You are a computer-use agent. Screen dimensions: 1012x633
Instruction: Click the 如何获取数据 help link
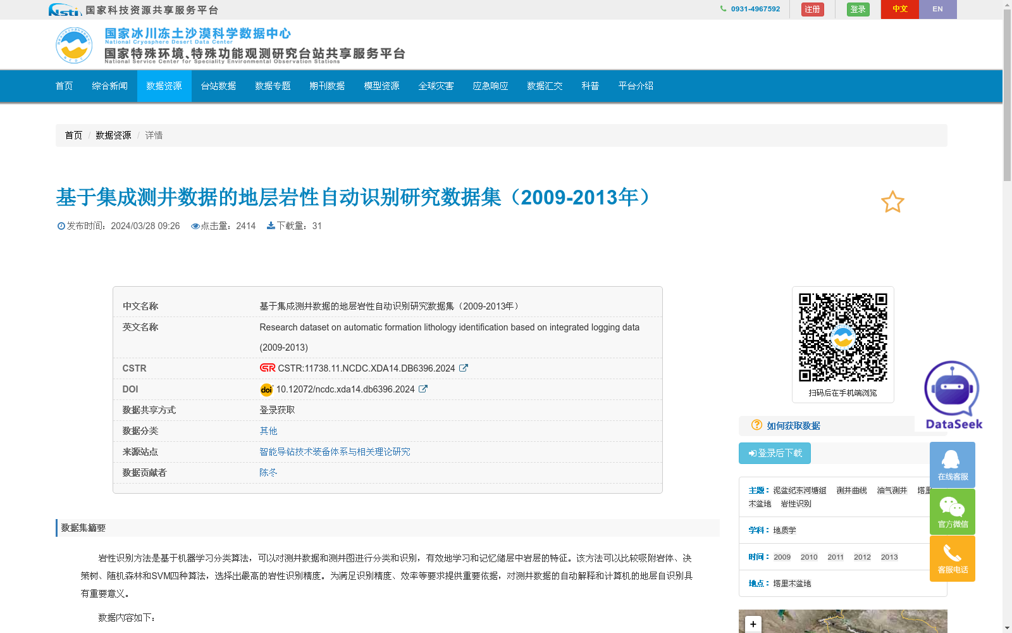(793, 426)
